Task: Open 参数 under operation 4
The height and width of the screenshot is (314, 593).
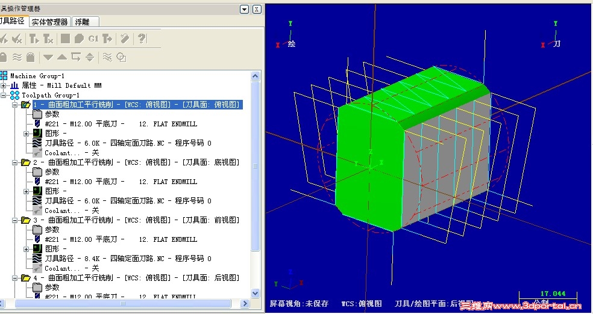Action: tap(52, 288)
